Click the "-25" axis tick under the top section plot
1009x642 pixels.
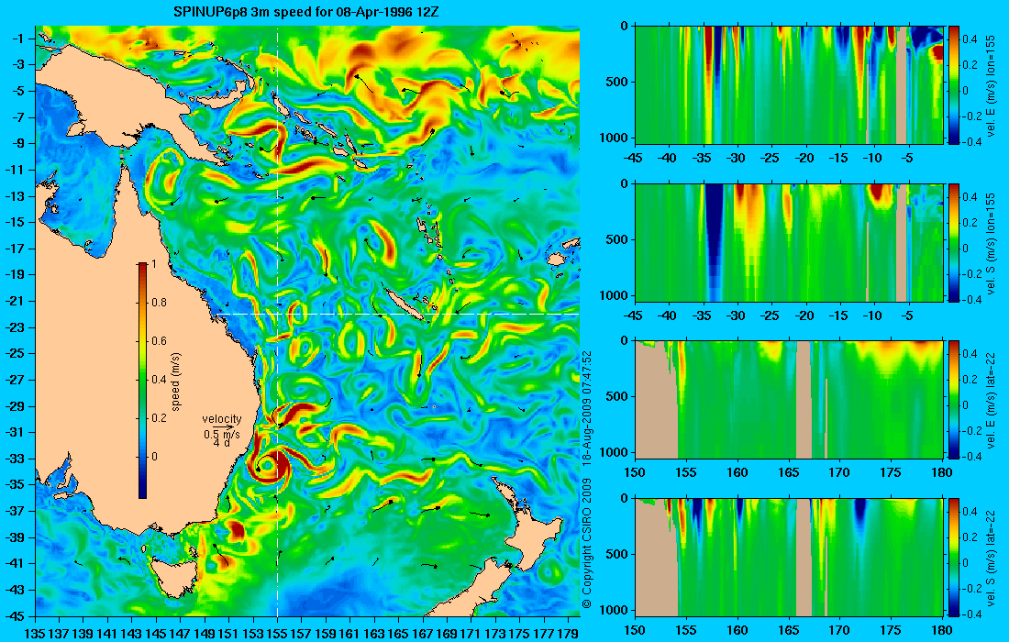(771, 159)
